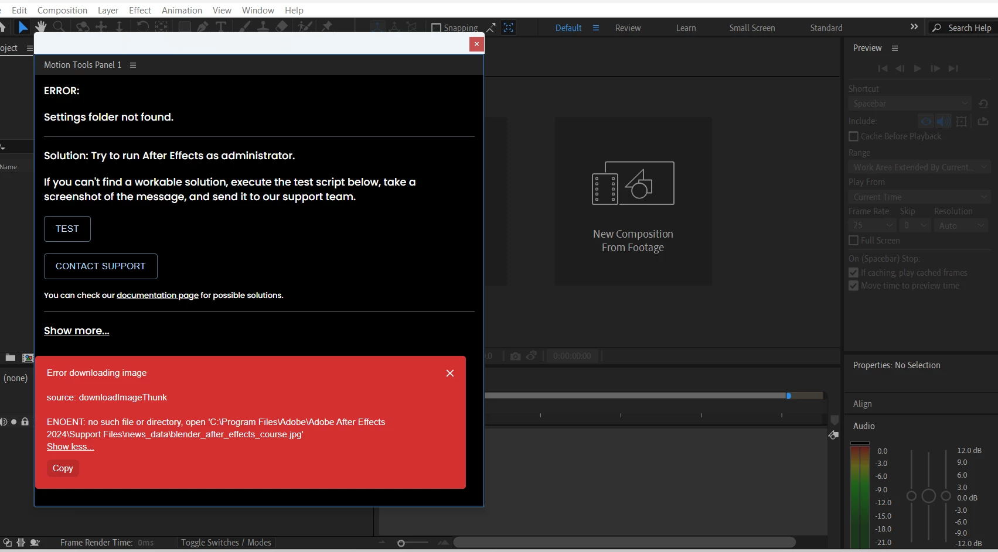Select the Brush tool

tap(245, 27)
